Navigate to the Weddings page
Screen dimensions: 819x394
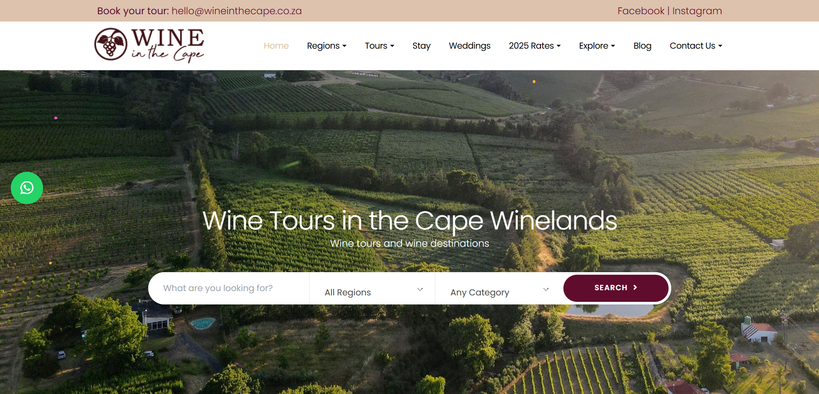pos(469,46)
